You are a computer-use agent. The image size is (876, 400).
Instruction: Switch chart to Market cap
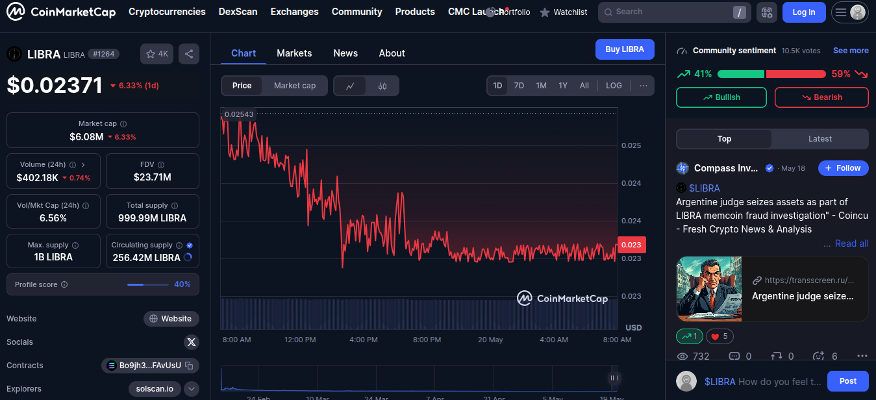pos(295,86)
